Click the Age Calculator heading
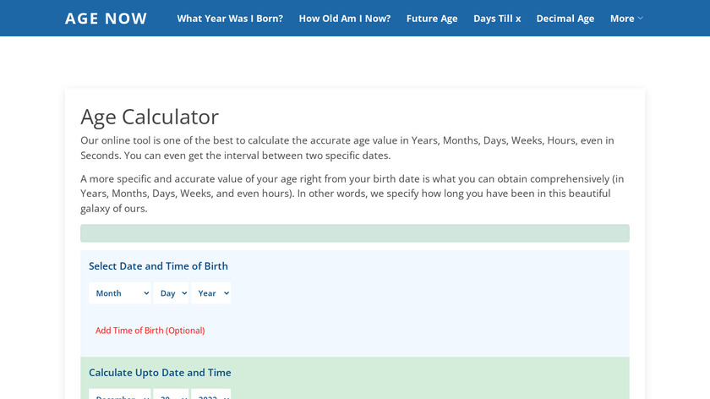This screenshot has width=710, height=399. pyautogui.click(x=150, y=117)
